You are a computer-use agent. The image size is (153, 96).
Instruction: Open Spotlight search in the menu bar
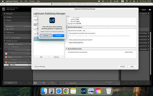[131, 1]
